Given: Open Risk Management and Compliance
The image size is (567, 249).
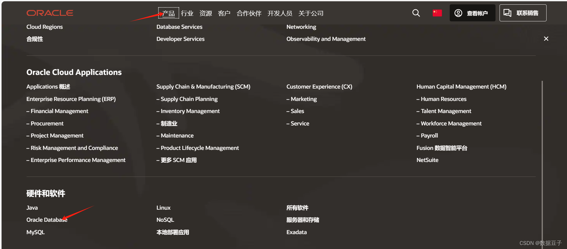Looking at the screenshot, I should coord(72,148).
